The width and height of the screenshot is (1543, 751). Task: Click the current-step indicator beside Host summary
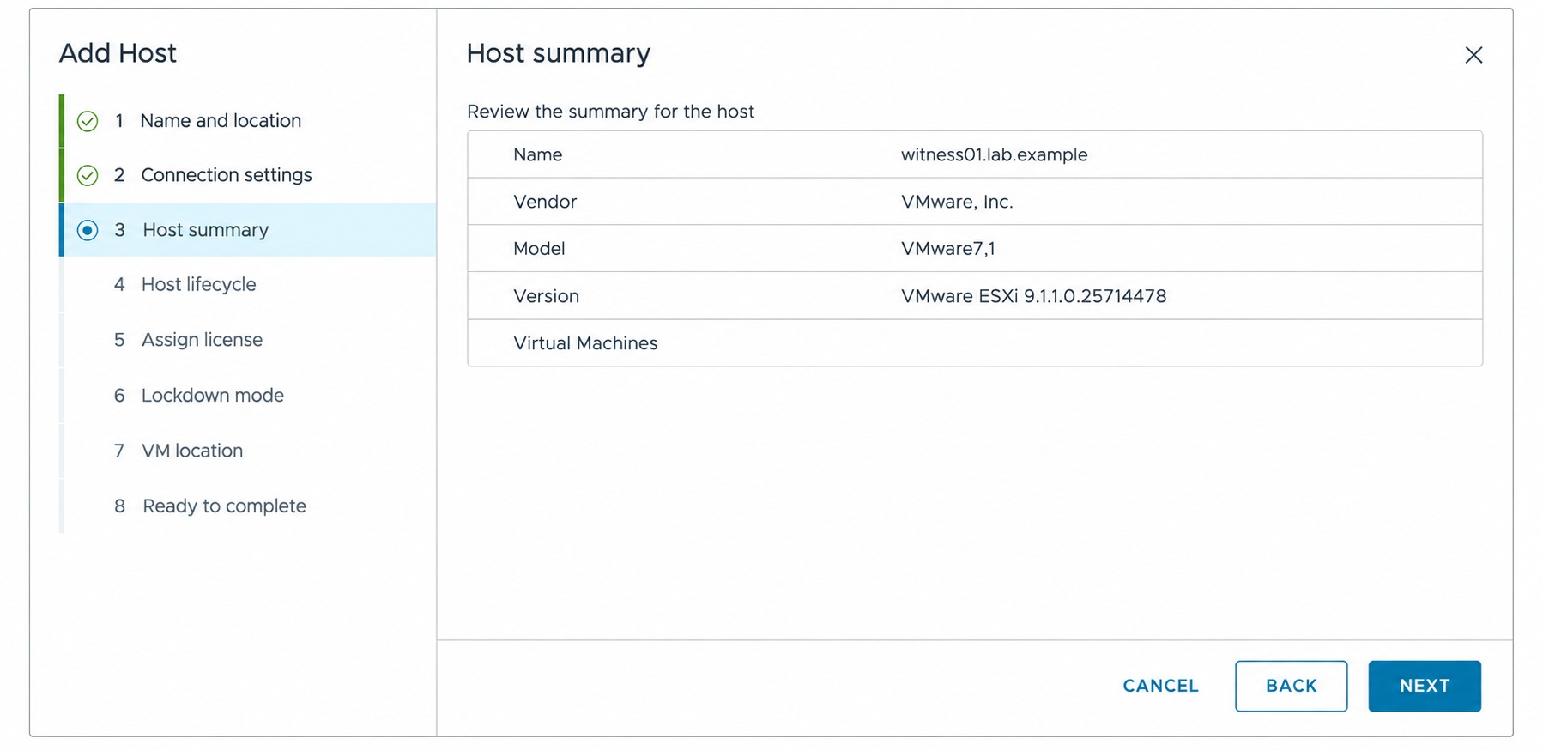(88, 230)
